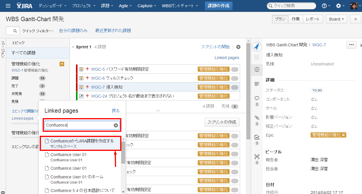Viewport: 362px width, 194px height.
Task: Select ConfluenceからJIRA課題を作成する page result
Action: 80,144
